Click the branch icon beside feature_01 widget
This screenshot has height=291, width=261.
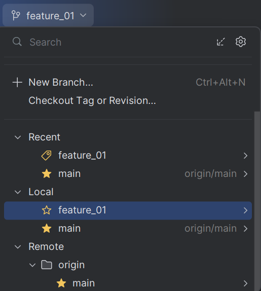(16, 15)
